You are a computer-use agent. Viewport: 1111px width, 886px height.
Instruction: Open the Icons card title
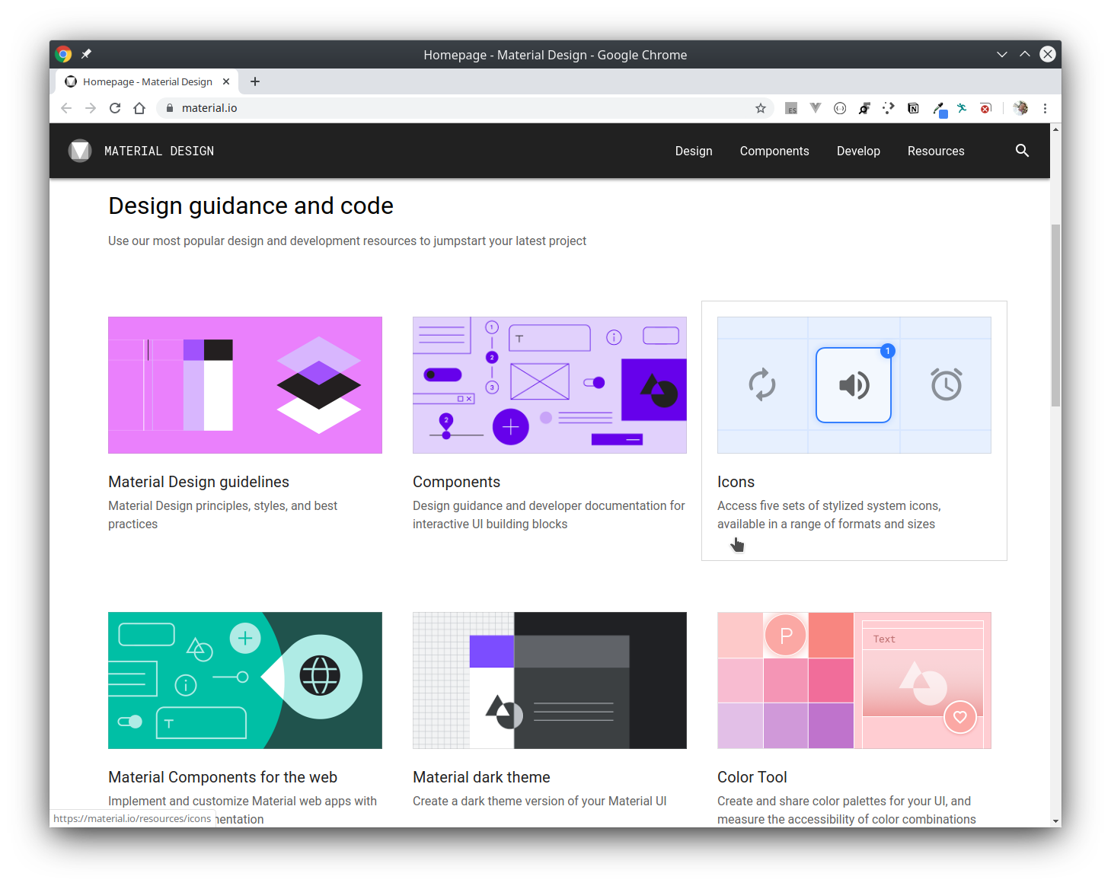coord(736,482)
